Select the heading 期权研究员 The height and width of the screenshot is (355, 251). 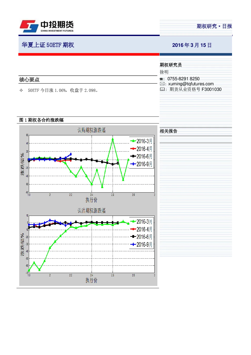pyautogui.click(x=171, y=65)
